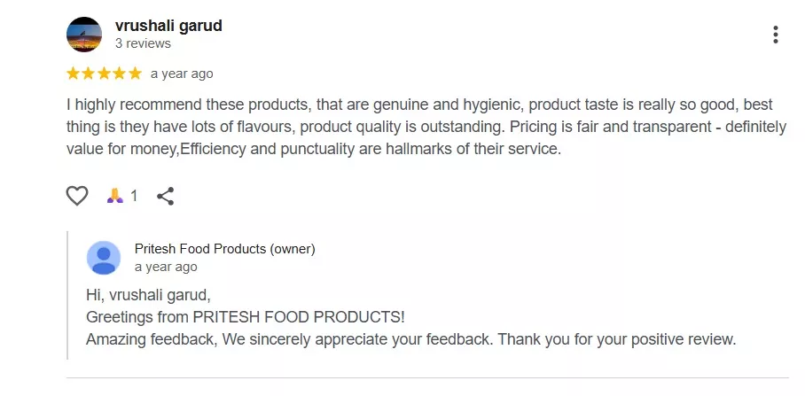Click the "Amazing feedback" reply sentence
Image resolution: width=805 pixels, height=396 pixels.
(x=410, y=338)
